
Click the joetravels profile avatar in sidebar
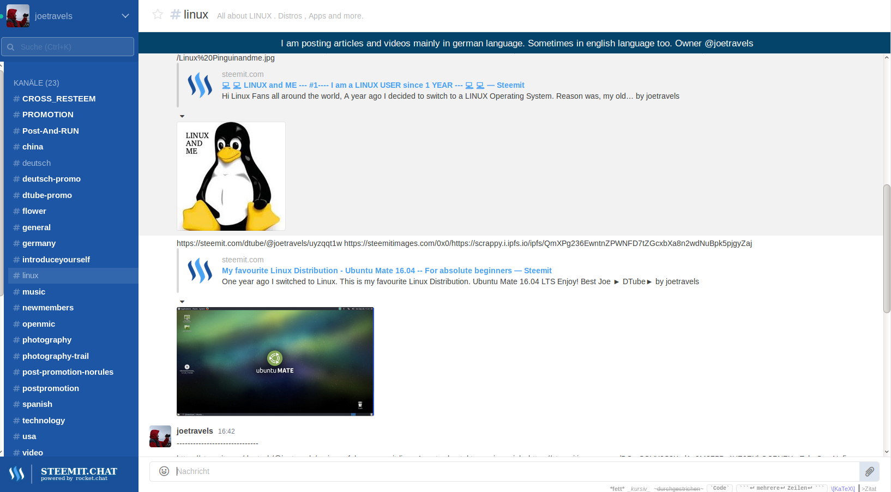17,16
